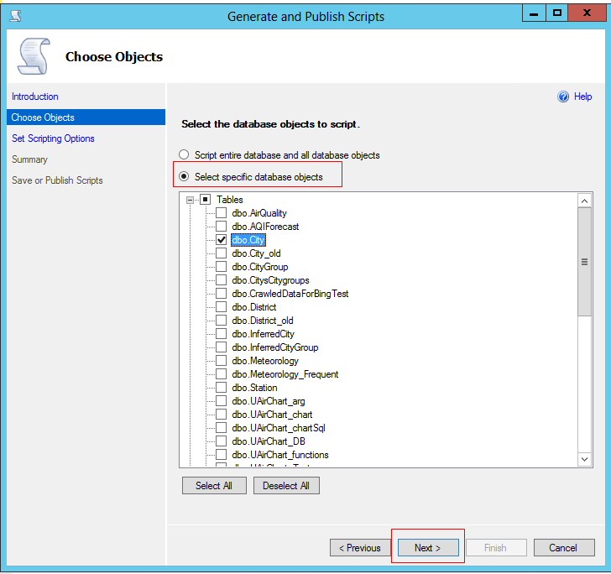Collapse the Tables tree node
Viewport: 611px width, 574px height.
tap(191, 200)
